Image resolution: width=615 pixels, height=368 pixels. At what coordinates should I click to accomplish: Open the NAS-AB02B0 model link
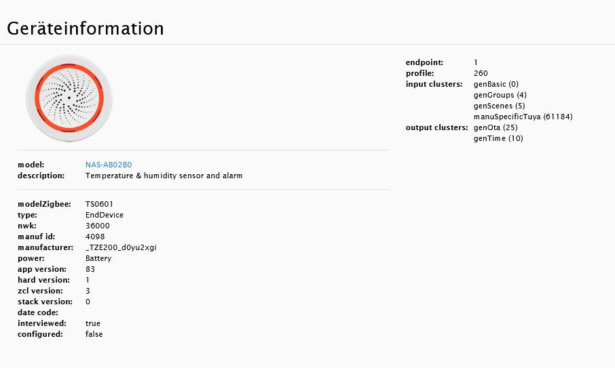click(109, 165)
